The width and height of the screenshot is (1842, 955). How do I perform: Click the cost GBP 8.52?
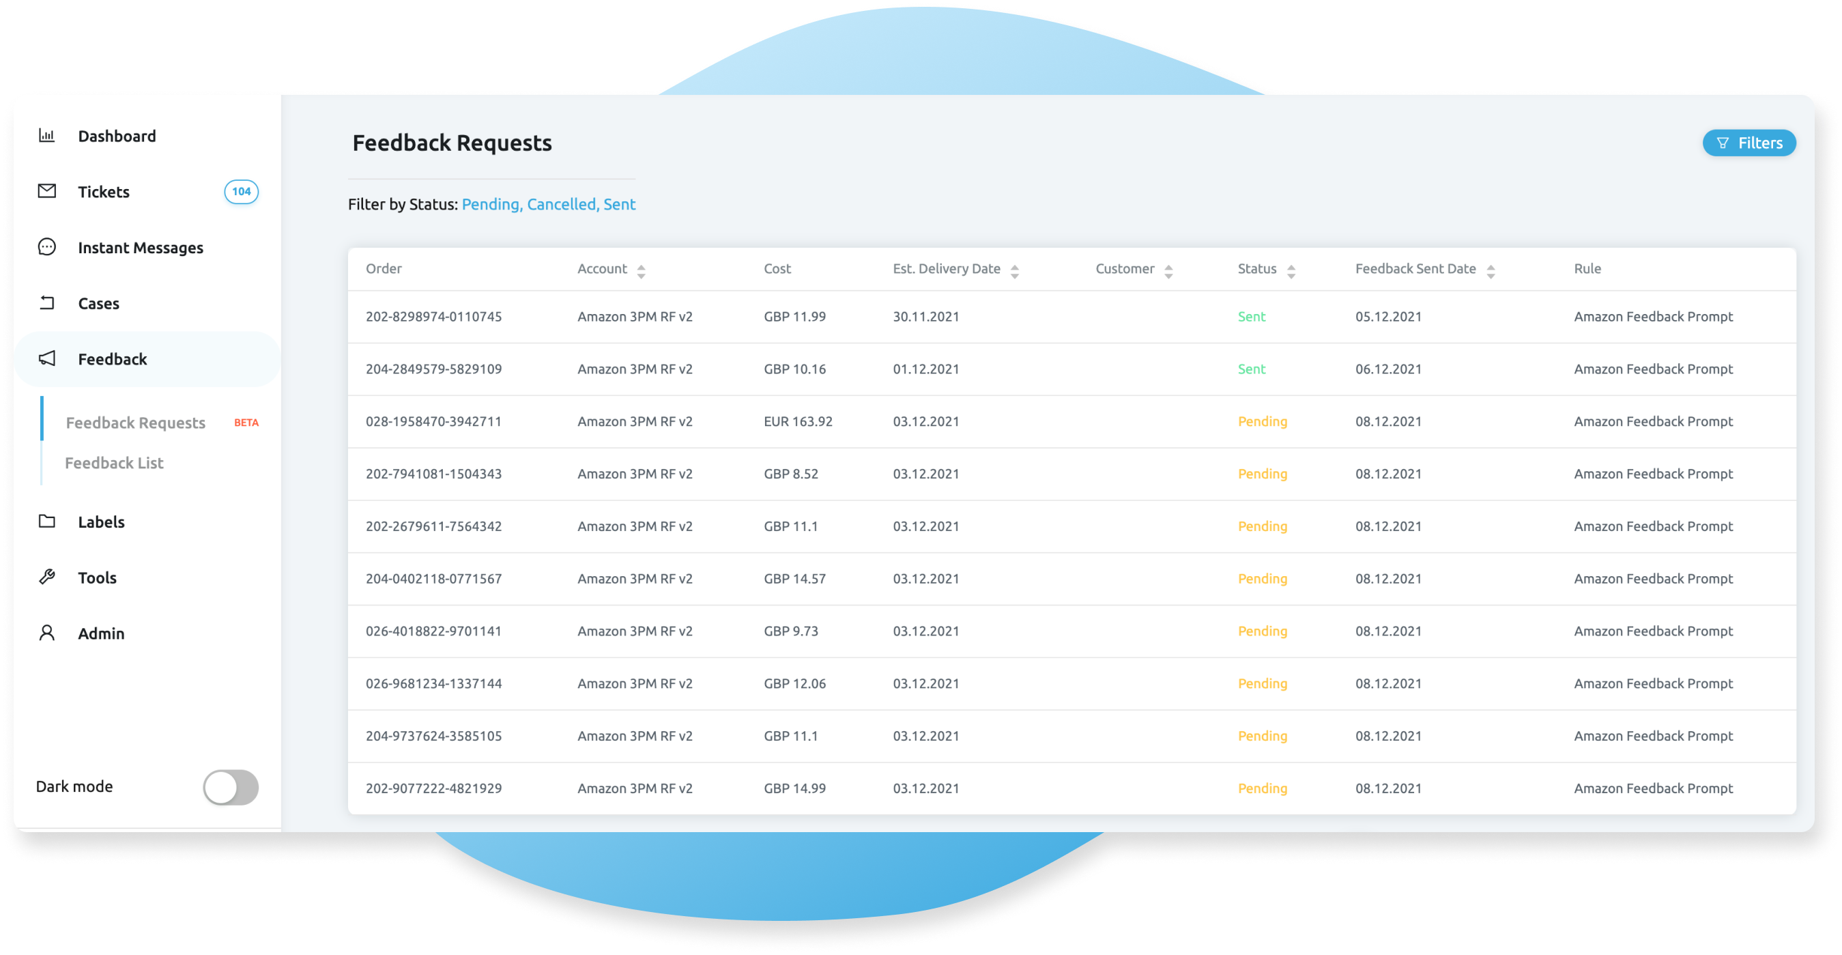pos(791,474)
